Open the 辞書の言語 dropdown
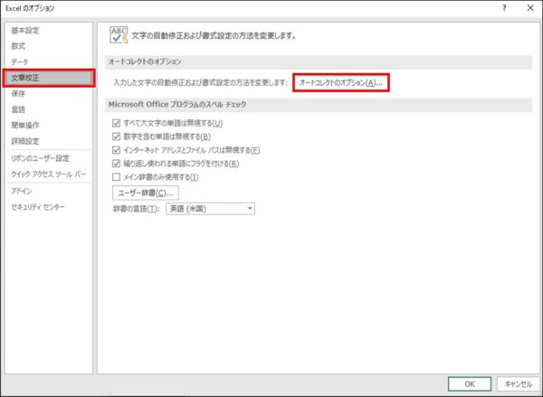 pos(210,209)
